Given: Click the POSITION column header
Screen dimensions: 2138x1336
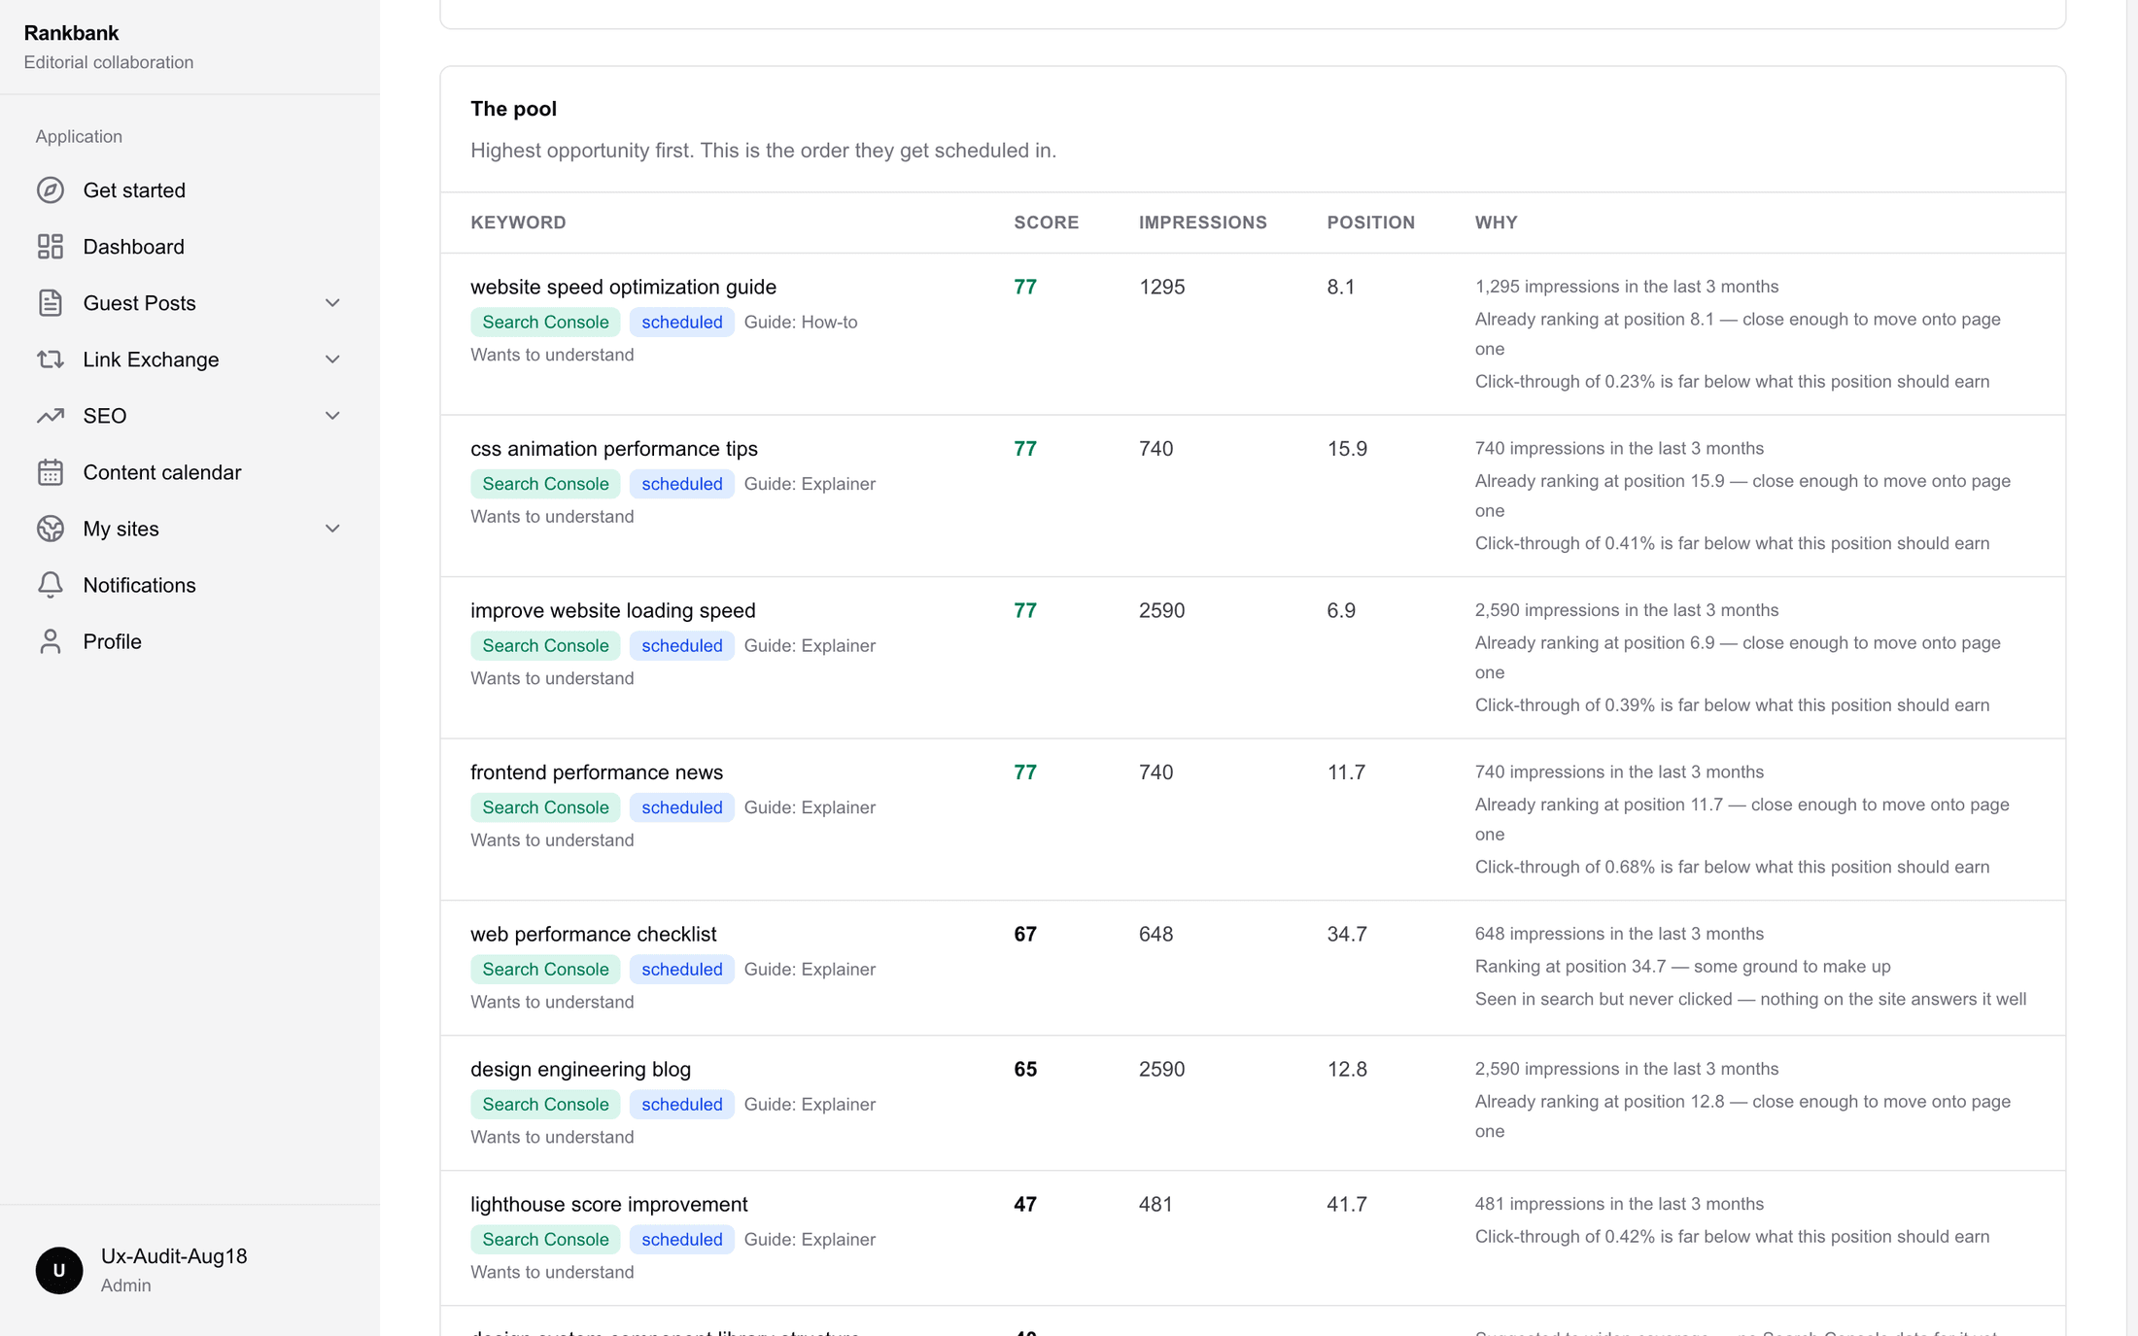Looking at the screenshot, I should click(1371, 223).
